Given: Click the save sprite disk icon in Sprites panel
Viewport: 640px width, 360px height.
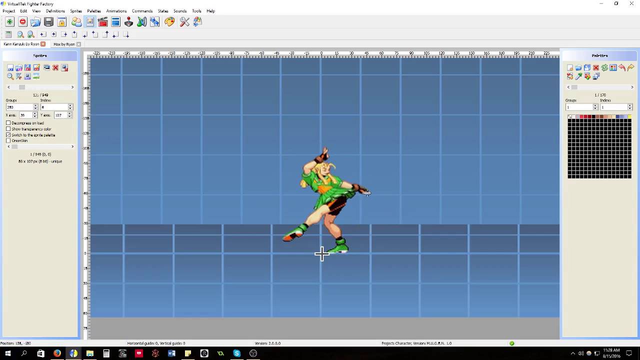Looking at the screenshot, I should [27, 67].
